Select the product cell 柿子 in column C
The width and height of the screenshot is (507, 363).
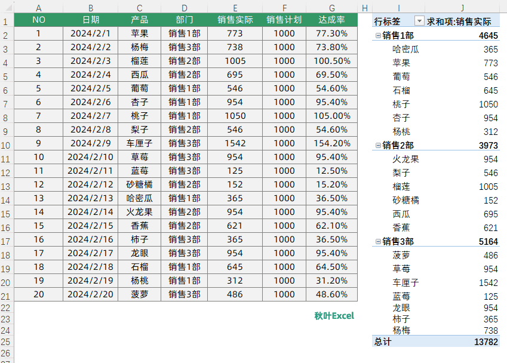[x=139, y=239]
